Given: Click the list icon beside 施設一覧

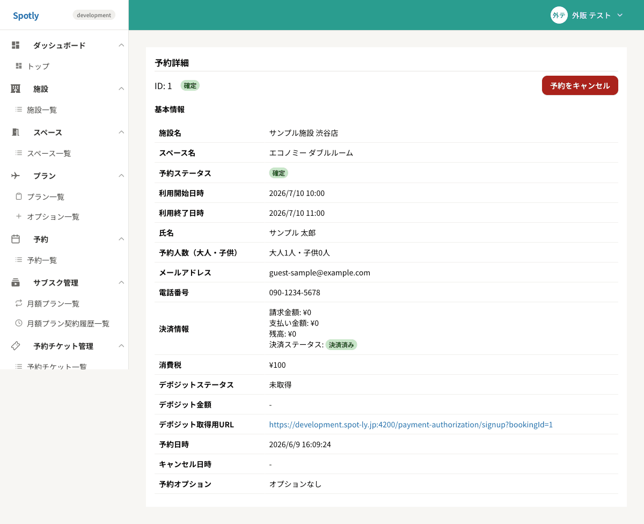Looking at the screenshot, I should (x=19, y=110).
